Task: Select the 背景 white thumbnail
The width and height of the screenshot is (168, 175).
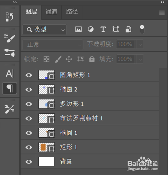Action: [46, 161]
